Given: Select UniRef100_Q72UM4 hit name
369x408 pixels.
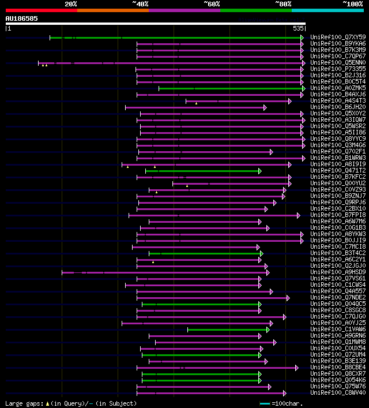Looking at the screenshot, I should pyautogui.click(x=338, y=355).
